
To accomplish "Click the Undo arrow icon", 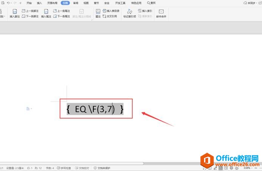I will coord(8,3).
